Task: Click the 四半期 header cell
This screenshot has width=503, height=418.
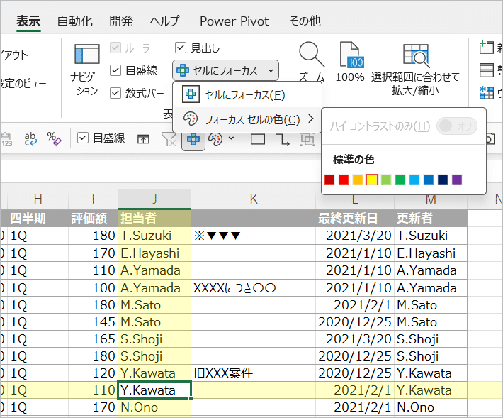Action: pyautogui.click(x=38, y=218)
